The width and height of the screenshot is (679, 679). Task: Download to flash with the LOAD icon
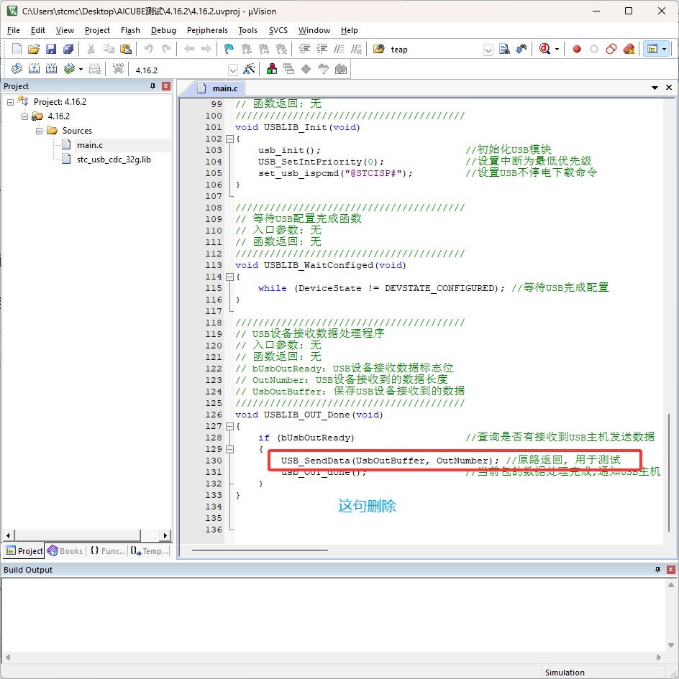tap(118, 69)
